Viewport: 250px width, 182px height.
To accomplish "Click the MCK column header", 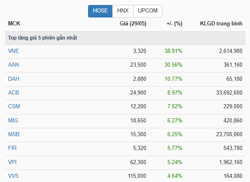I will click(14, 24).
